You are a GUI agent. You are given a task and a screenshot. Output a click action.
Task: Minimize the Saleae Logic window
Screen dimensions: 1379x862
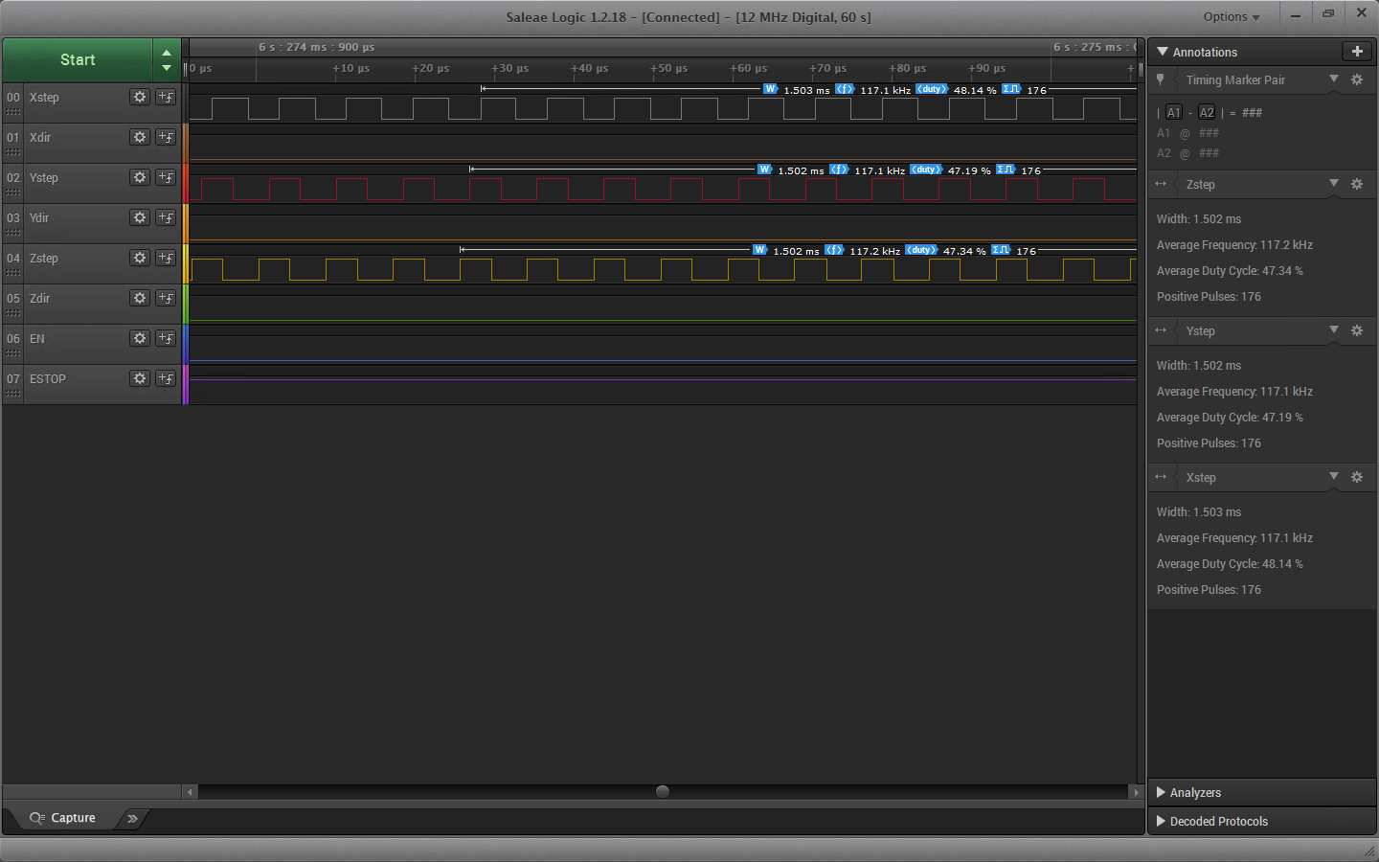(x=1296, y=14)
